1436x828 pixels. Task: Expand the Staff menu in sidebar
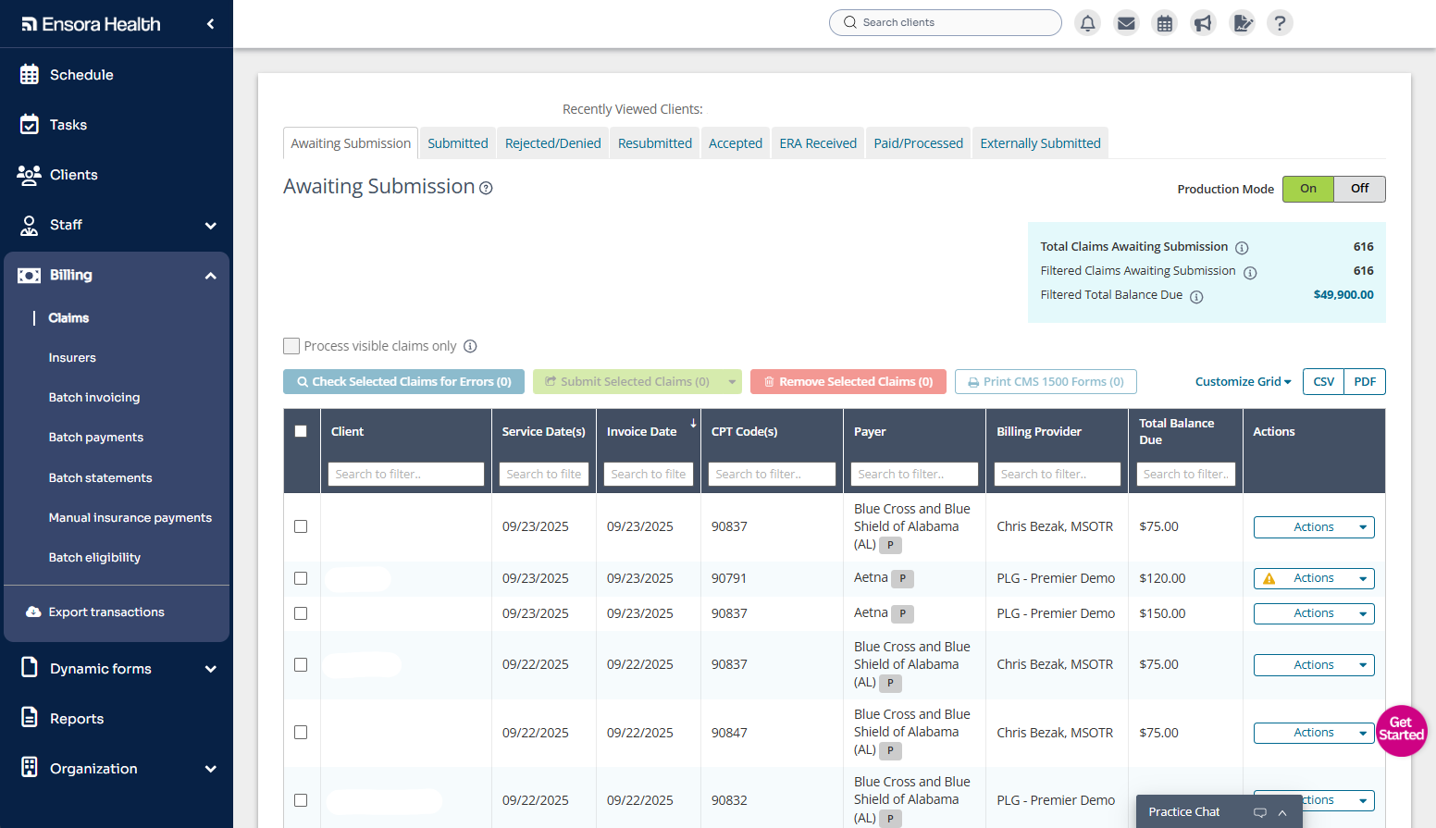click(210, 225)
